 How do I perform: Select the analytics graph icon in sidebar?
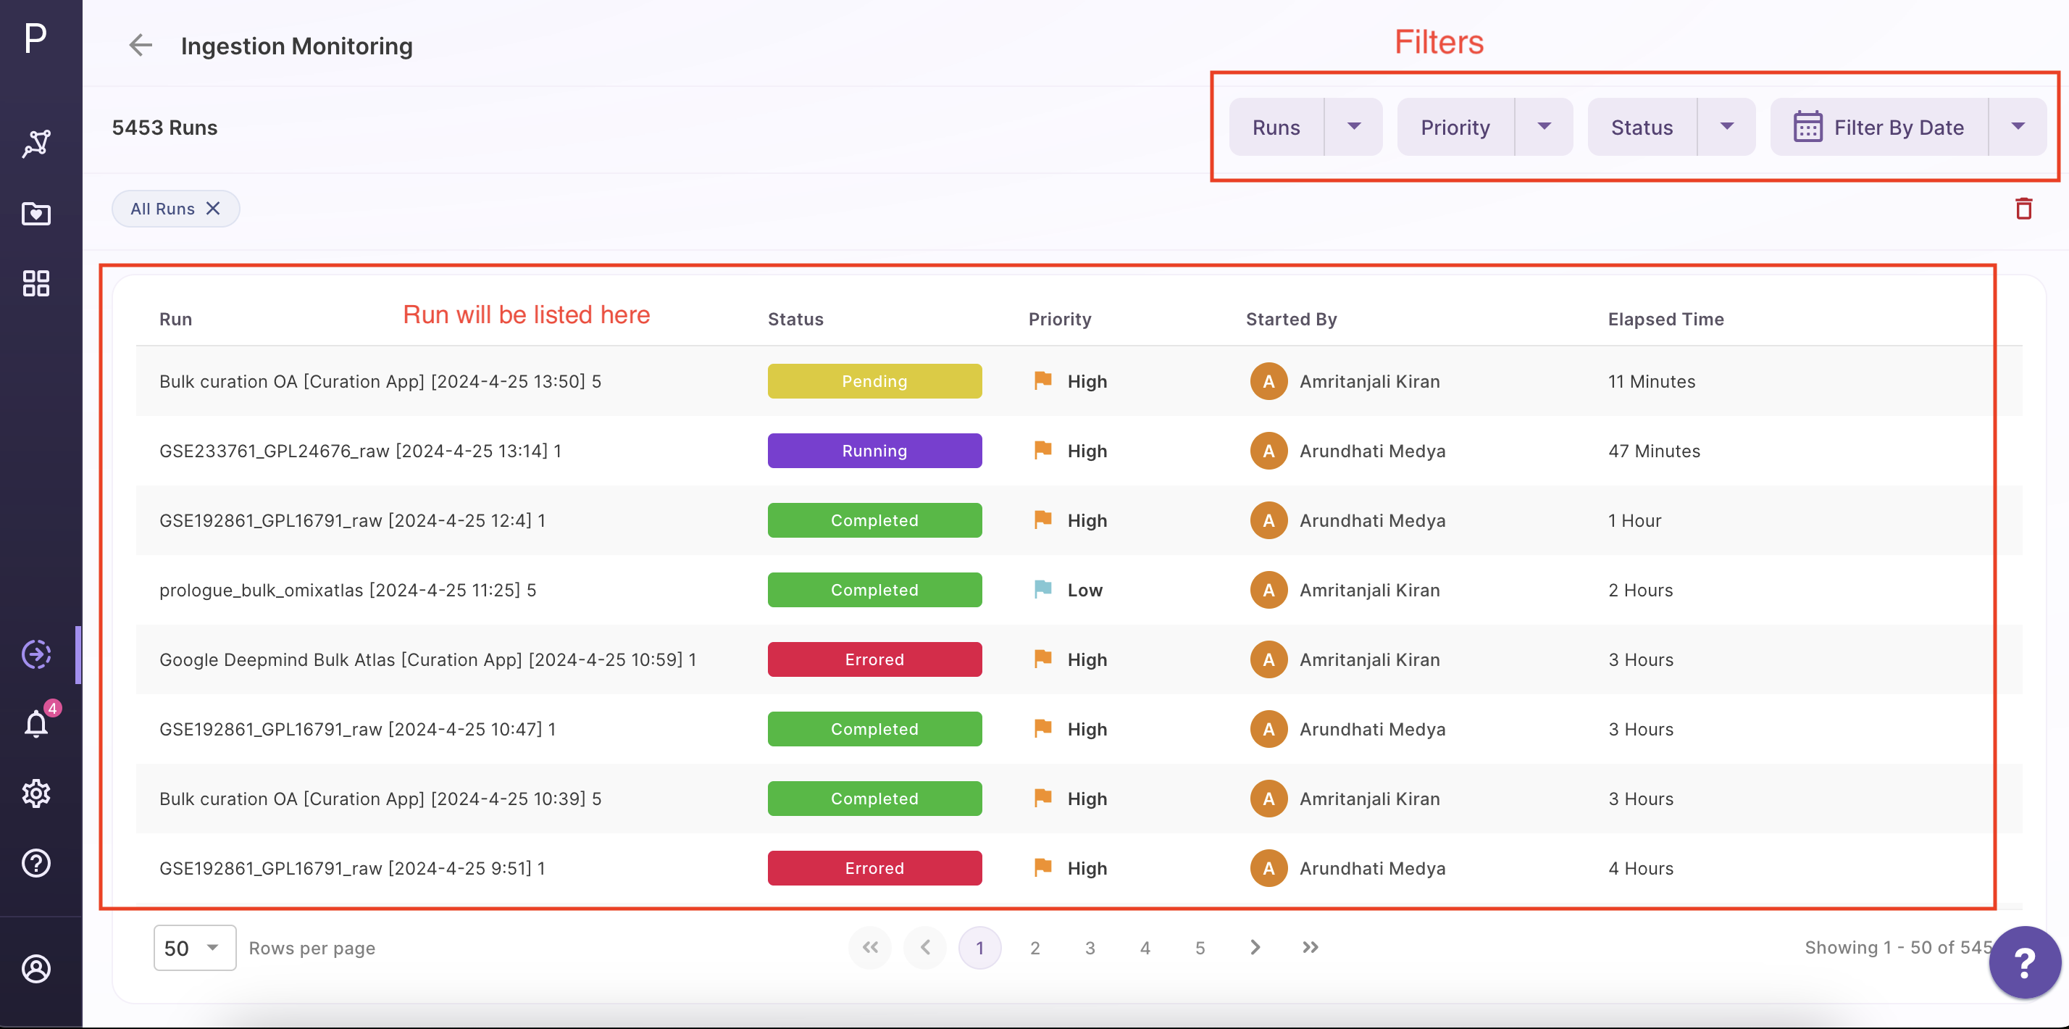point(35,143)
